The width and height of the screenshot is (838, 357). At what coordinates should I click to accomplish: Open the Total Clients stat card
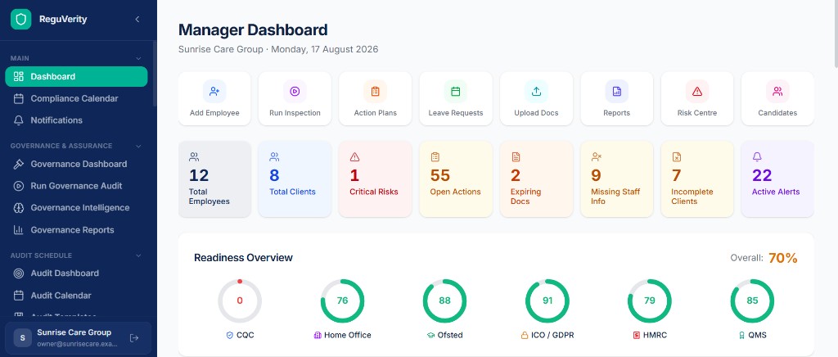click(x=295, y=179)
